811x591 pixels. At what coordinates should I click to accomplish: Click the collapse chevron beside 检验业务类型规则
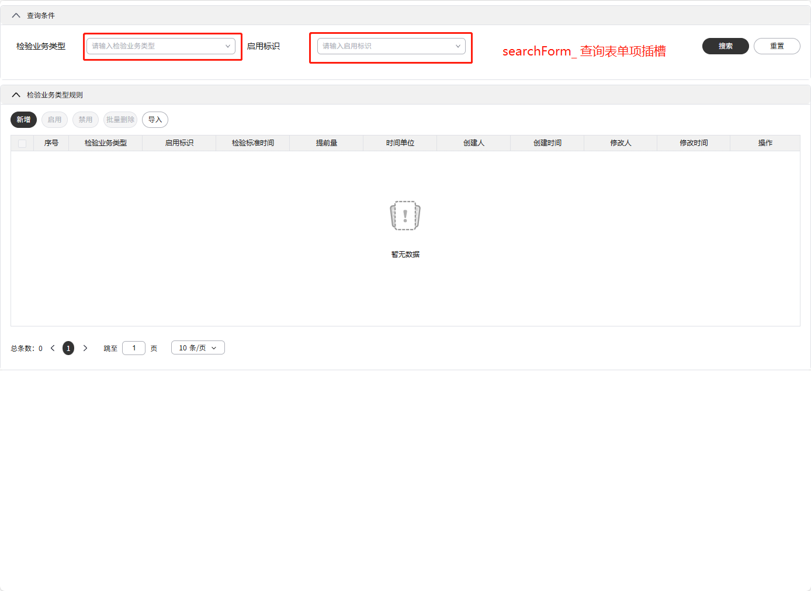(x=16, y=94)
